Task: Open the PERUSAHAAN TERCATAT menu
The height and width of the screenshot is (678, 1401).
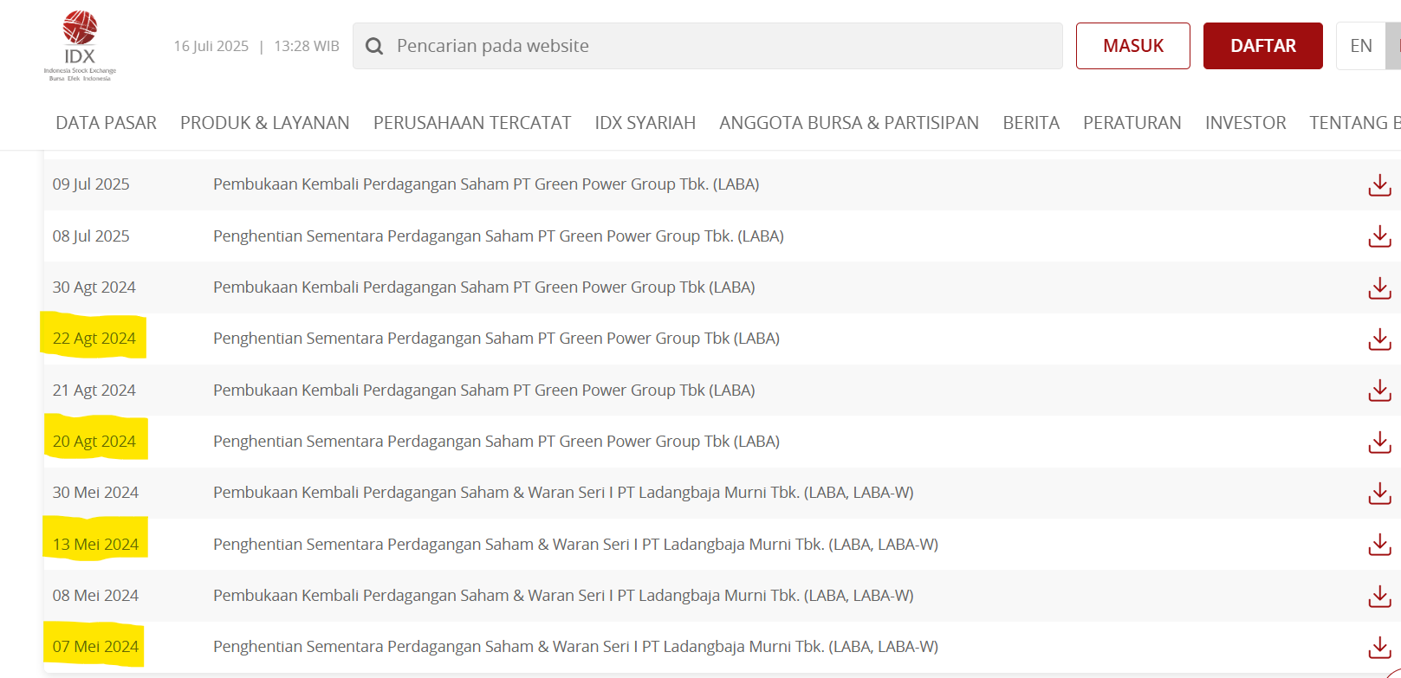Action: tap(472, 123)
